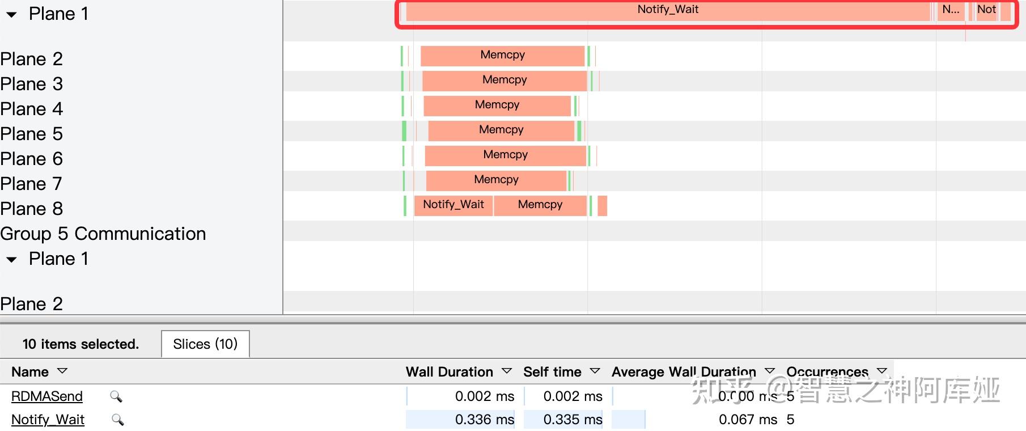This screenshot has height=431, width=1026.
Task: Open the RDMASend link in the table
Action: point(47,396)
